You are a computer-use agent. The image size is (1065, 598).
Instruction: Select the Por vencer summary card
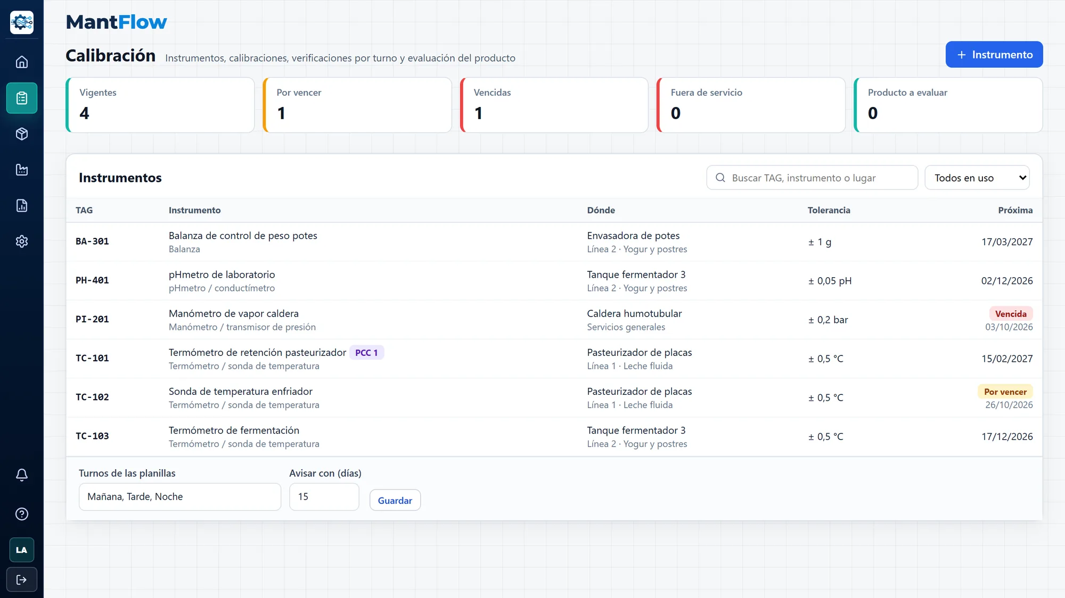(x=357, y=105)
